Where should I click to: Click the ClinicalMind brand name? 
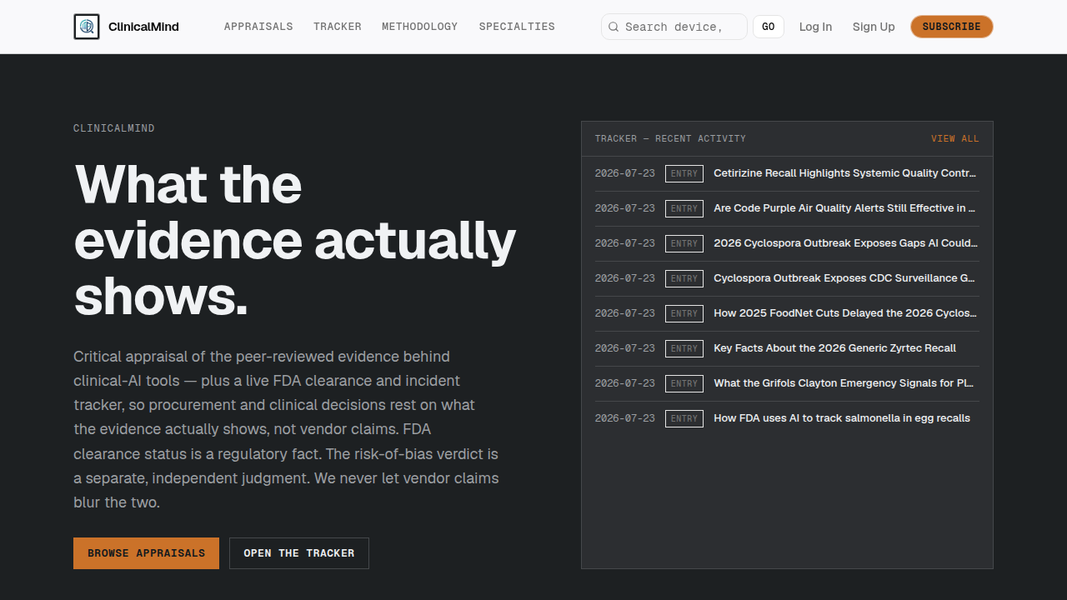pyautogui.click(x=143, y=27)
